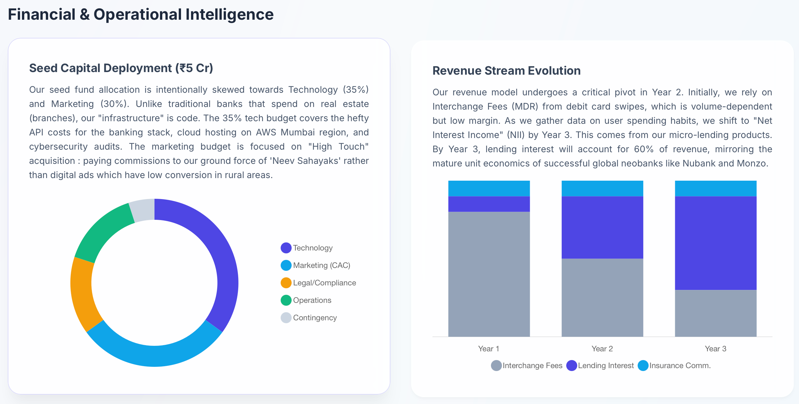Click Year 3 Lending Interest bar segment

point(716,243)
